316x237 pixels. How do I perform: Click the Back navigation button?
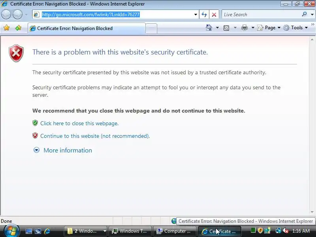pyautogui.click(x=6, y=15)
